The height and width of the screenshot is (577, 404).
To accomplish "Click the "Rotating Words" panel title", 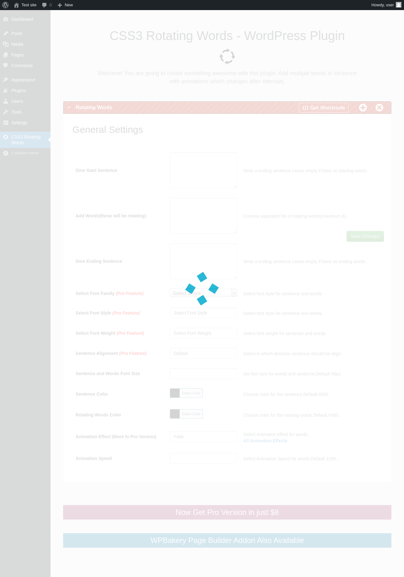I will (x=94, y=108).
